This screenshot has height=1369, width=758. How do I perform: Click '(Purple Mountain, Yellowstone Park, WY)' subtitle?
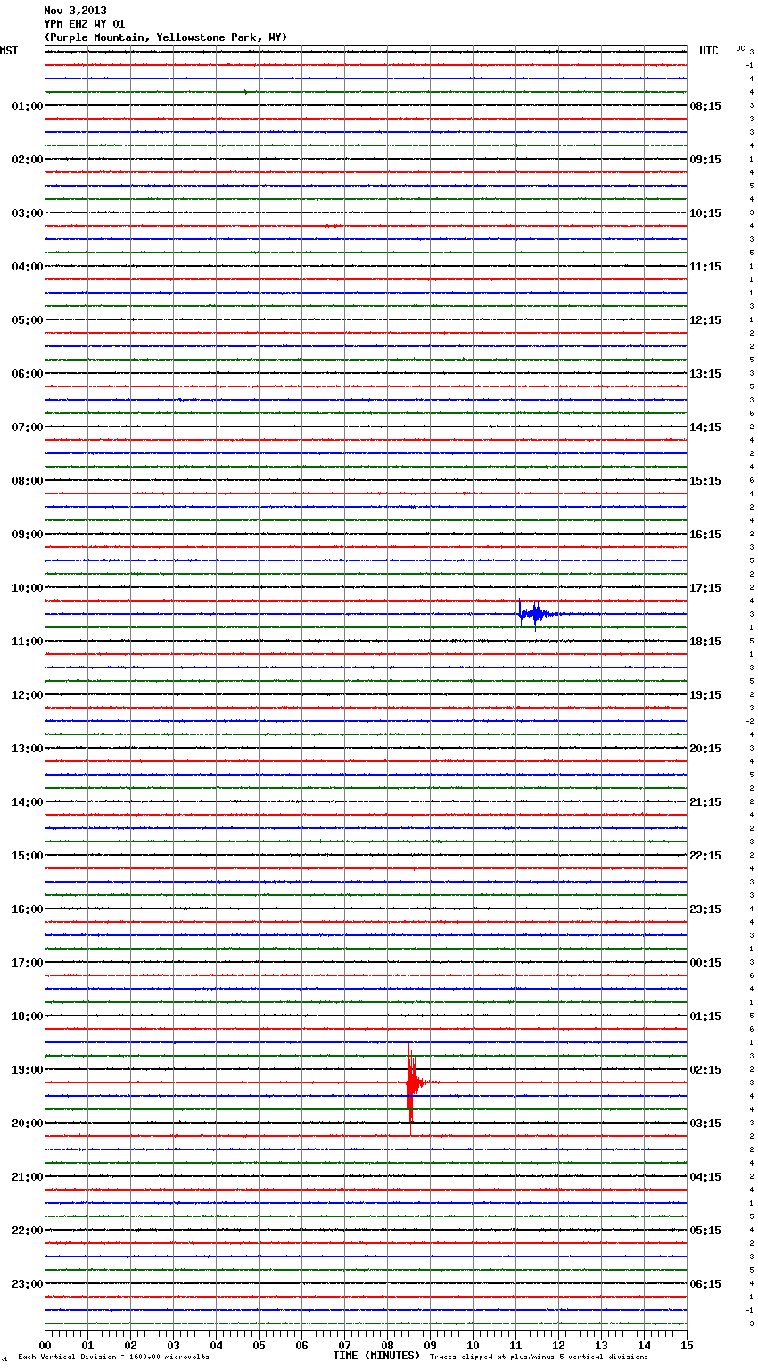[x=166, y=37]
